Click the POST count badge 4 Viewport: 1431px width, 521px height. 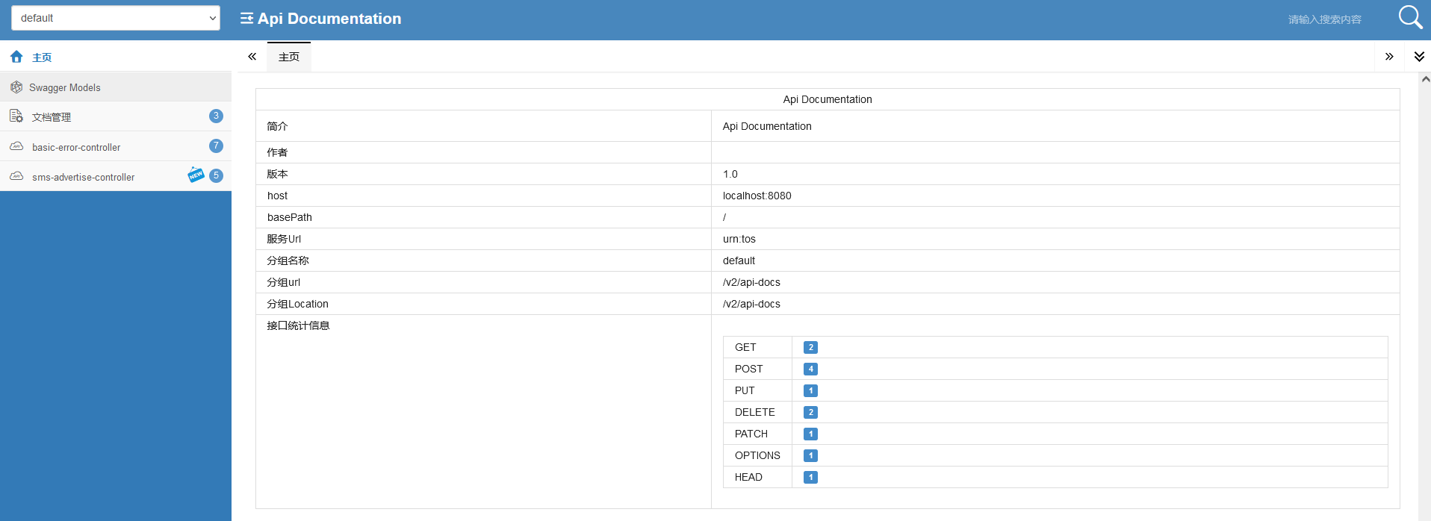pyautogui.click(x=810, y=369)
